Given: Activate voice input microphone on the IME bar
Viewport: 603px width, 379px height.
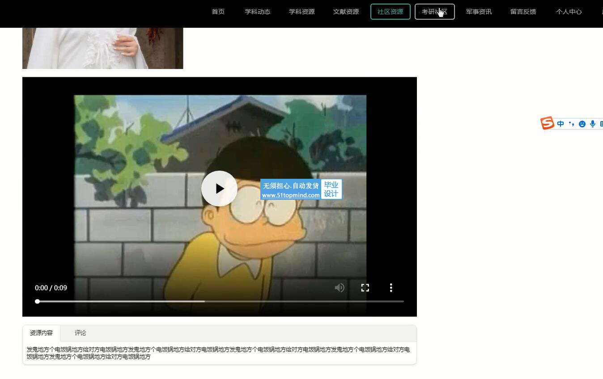Looking at the screenshot, I should (593, 124).
